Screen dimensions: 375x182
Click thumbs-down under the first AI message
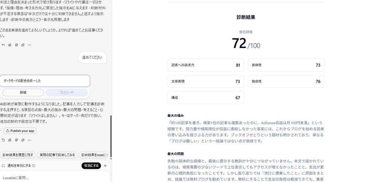[16, 45]
